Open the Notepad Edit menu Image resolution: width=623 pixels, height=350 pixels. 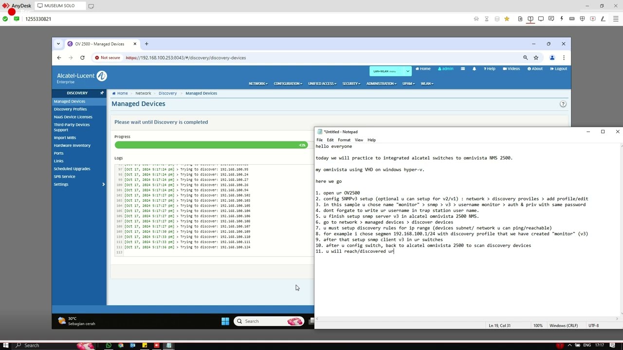(x=330, y=140)
